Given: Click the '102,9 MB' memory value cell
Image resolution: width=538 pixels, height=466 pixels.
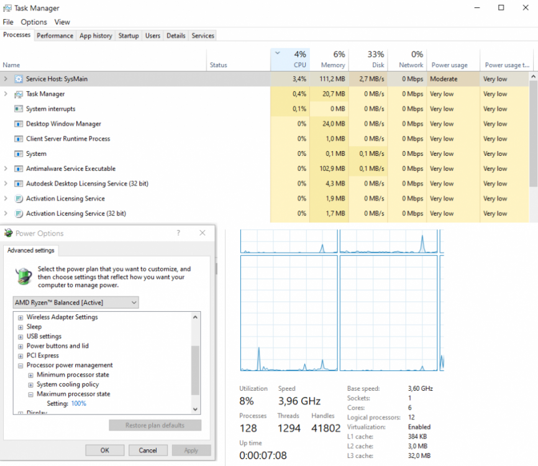Looking at the screenshot, I should coord(329,168).
